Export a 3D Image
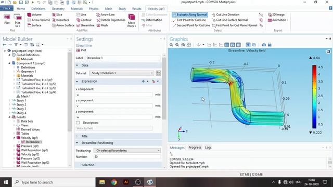Image resolution: width=333 pixels, height=187 pixels. pyautogui.click(x=276, y=15)
